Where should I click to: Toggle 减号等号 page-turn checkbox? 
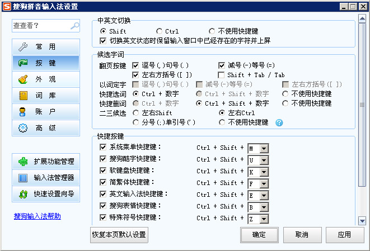[x=221, y=65]
